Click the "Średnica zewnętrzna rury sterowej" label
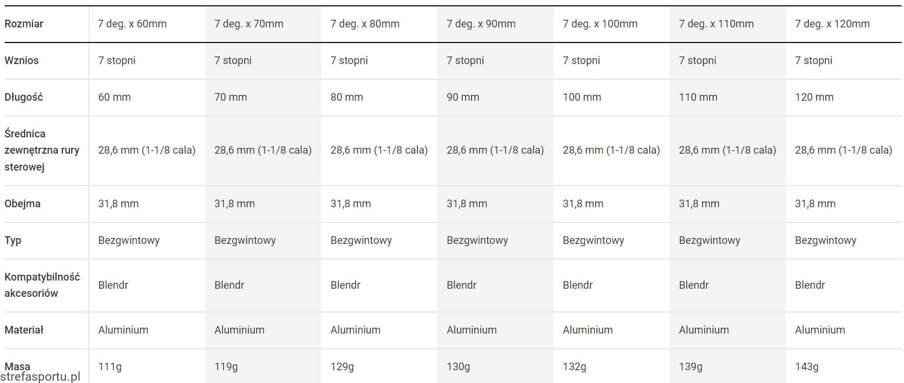Screen dimensions: 904x383 click(42, 150)
